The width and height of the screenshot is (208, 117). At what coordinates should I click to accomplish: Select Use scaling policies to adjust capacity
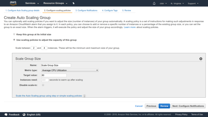[14, 40]
